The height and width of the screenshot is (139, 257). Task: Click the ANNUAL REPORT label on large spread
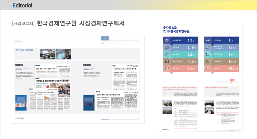[x=19, y=41]
